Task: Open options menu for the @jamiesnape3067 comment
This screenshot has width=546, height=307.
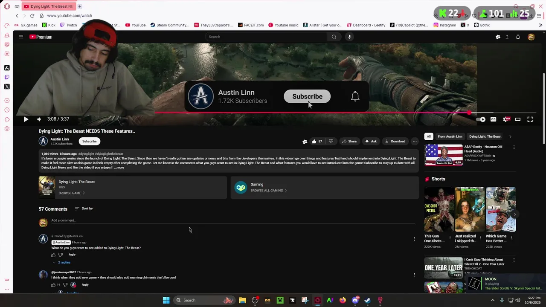Action: click(x=414, y=275)
